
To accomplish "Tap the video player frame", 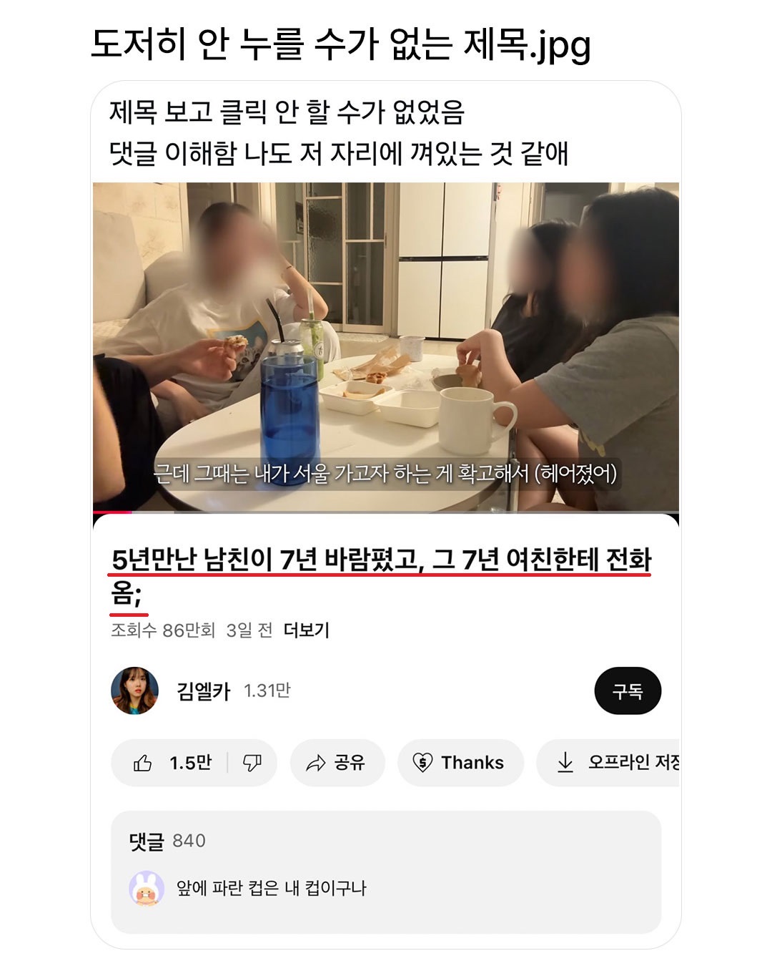I will click(386, 347).
